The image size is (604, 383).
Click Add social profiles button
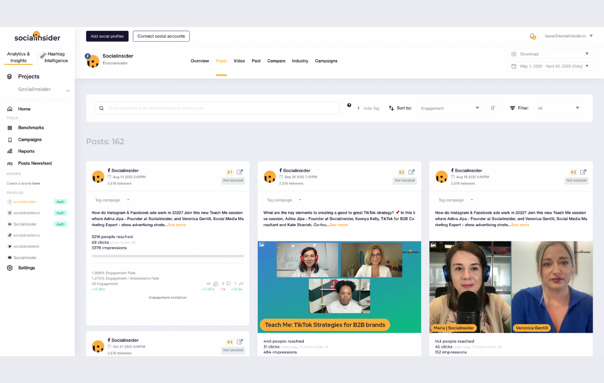pyautogui.click(x=107, y=36)
